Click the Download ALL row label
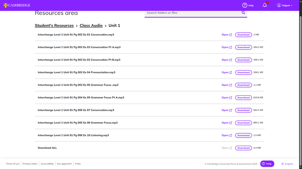The height and width of the screenshot is (169, 302). point(47,148)
